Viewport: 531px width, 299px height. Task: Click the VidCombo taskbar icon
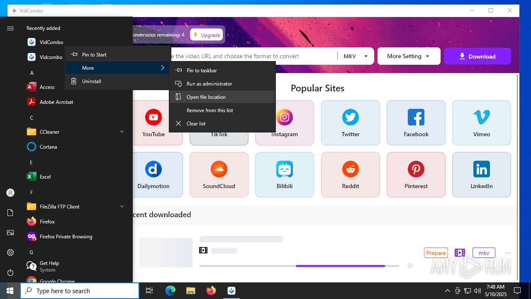point(231,291)
